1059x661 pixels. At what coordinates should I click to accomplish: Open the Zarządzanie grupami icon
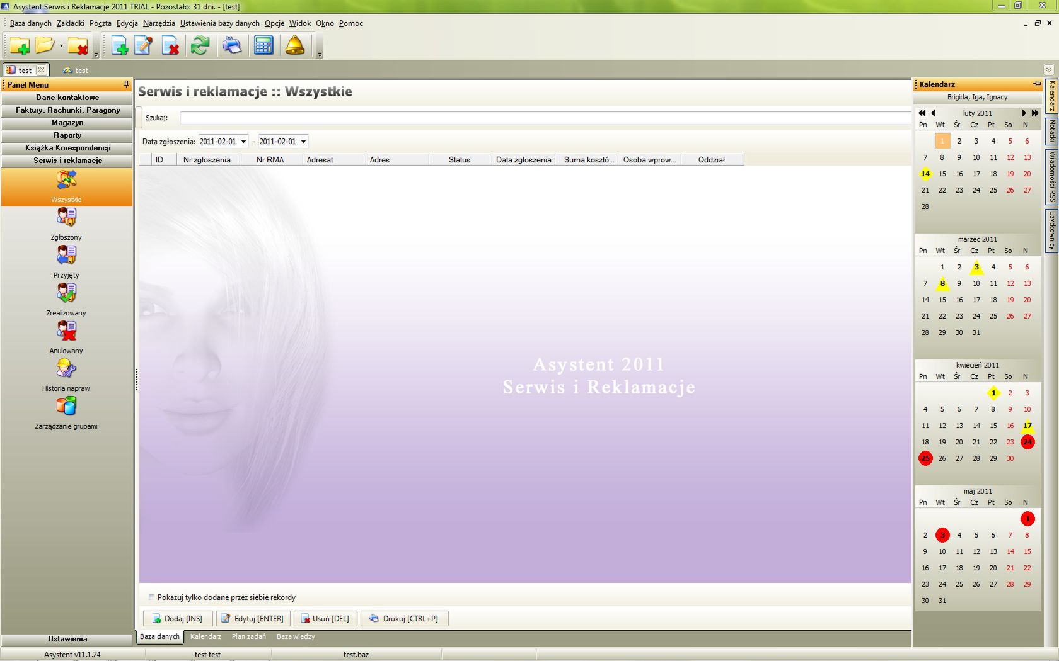(x=66, y=406)
